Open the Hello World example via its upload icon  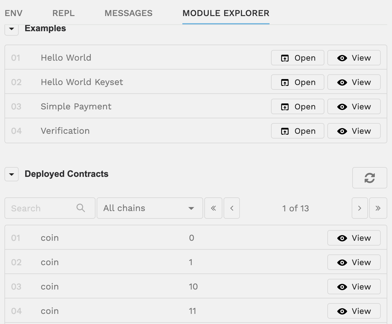[285, 58]
